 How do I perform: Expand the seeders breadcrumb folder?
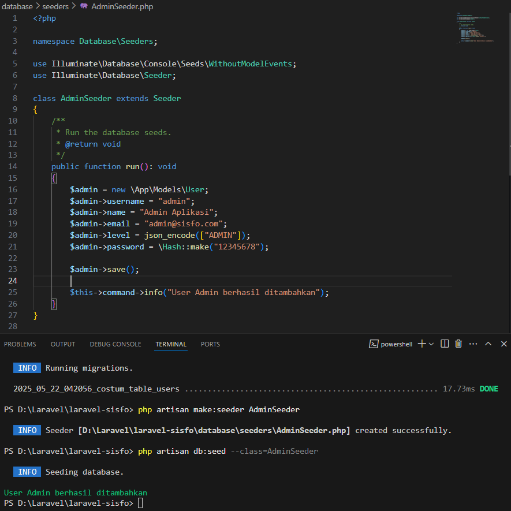[x=55, y=6]
